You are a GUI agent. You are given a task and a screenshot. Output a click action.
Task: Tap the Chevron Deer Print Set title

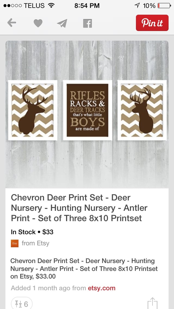[x=79, y=208]
